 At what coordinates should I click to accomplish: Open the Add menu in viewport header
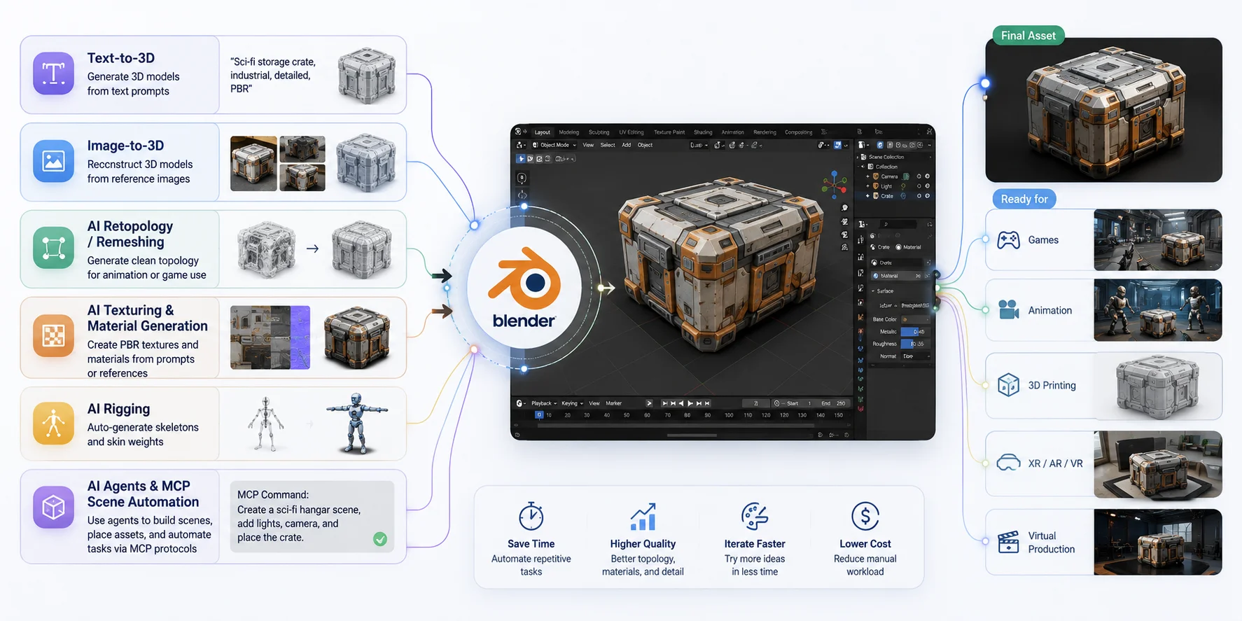(x=626, y=145)
